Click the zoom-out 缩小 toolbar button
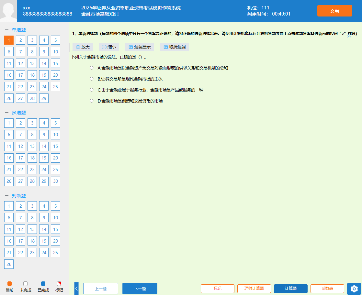 tap(109, 47)
